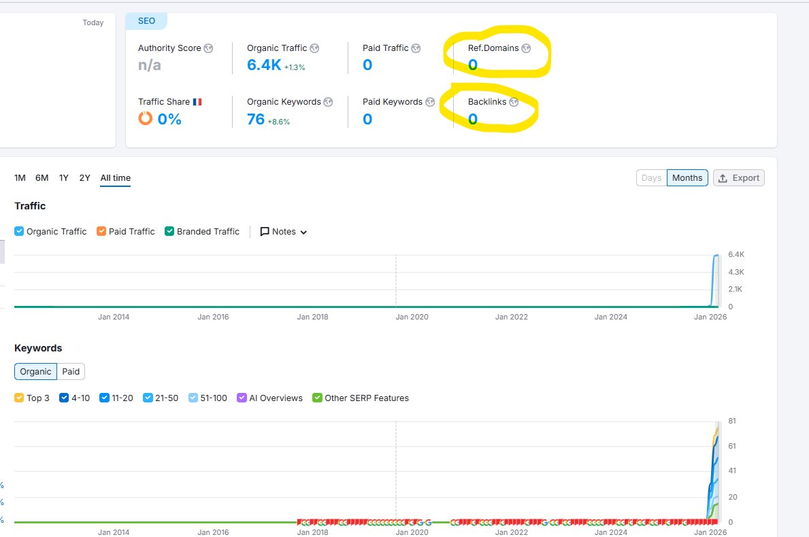The image size is (809, 537).
Task: Click the +1.3% organic traffic change
Action: point(295,67)
